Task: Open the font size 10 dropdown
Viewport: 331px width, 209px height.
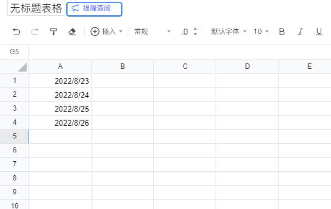Action: [261, 31]
